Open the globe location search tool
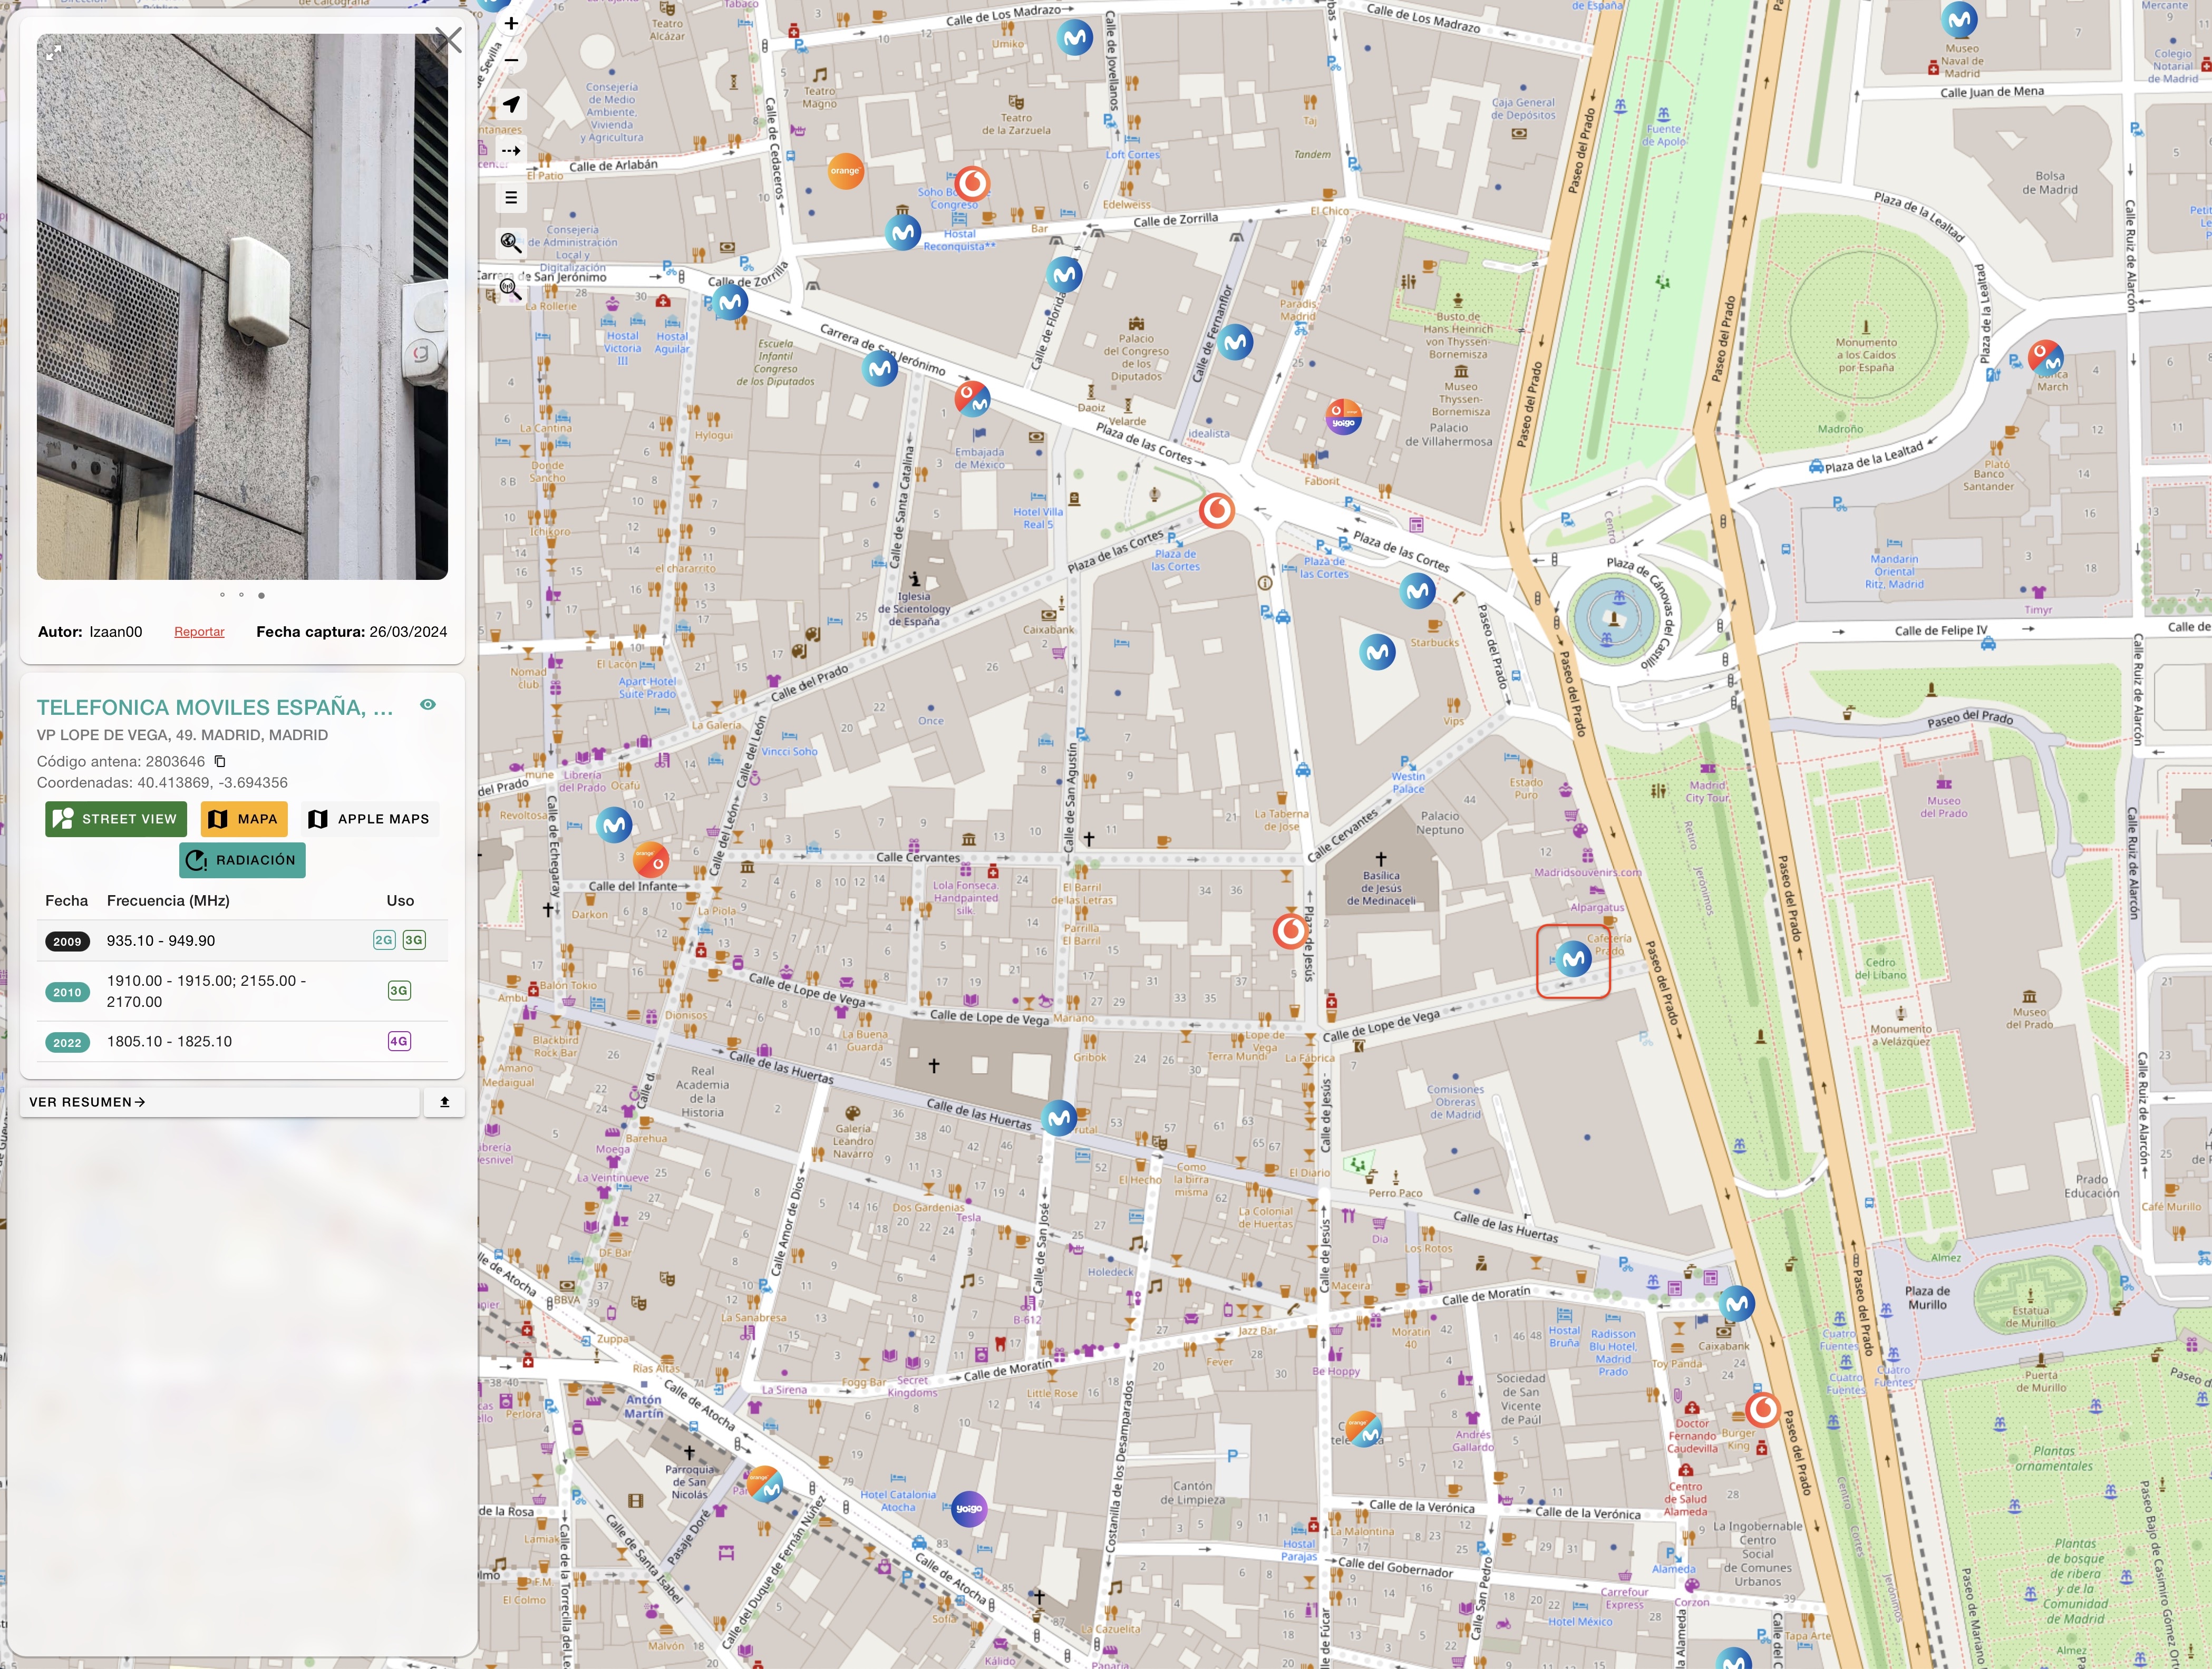This screenshot has width=2212, height=1669. [511, 242]
